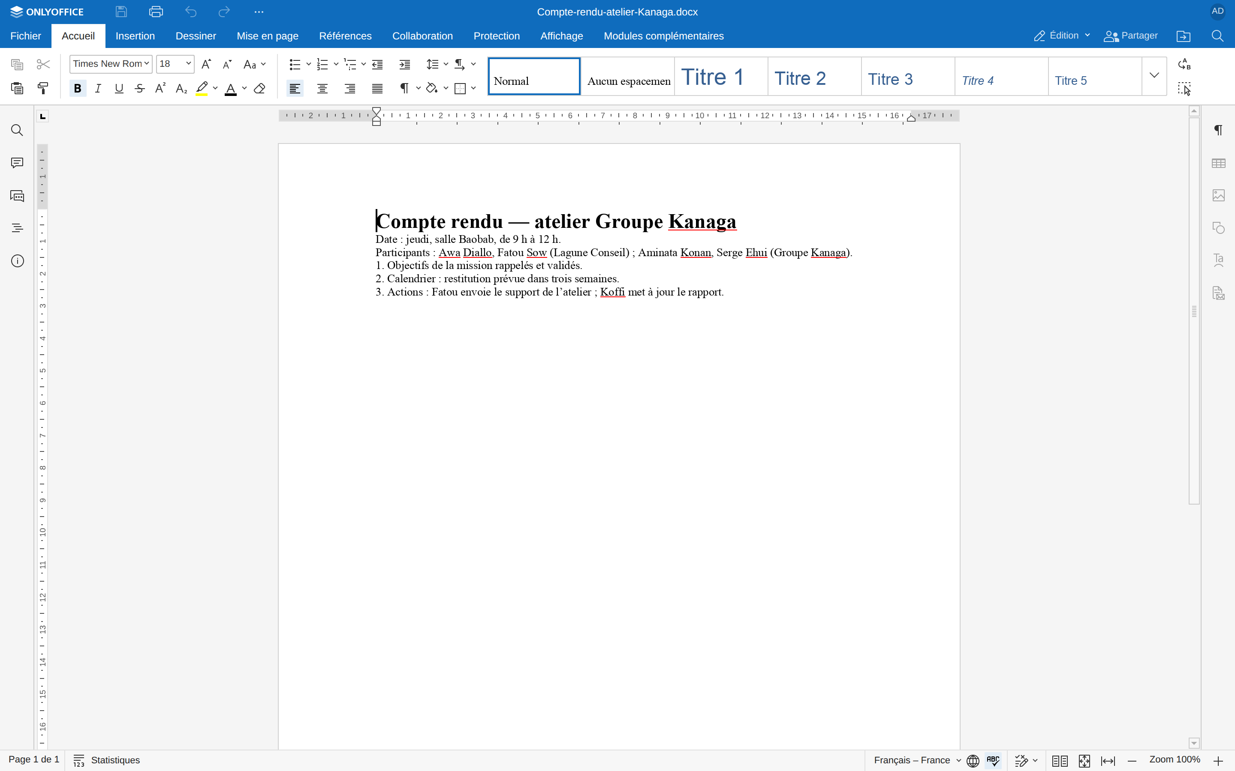
Task: Click the highlight color yellow marker
Action: point(202,89)
